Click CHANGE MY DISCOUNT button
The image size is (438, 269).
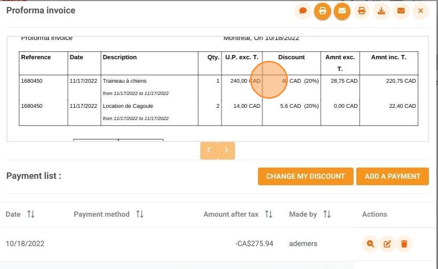306,176
